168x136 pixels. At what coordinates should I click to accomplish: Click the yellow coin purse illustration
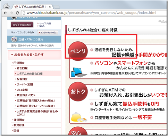tap(79, 117)
